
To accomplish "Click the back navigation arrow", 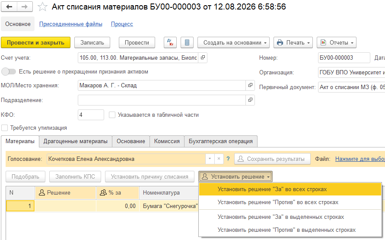I will (9, 7).
